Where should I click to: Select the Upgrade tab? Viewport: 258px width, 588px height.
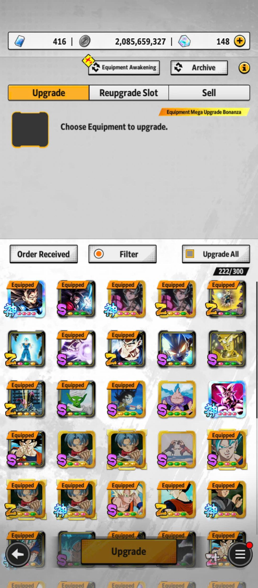tap(49, 93)
